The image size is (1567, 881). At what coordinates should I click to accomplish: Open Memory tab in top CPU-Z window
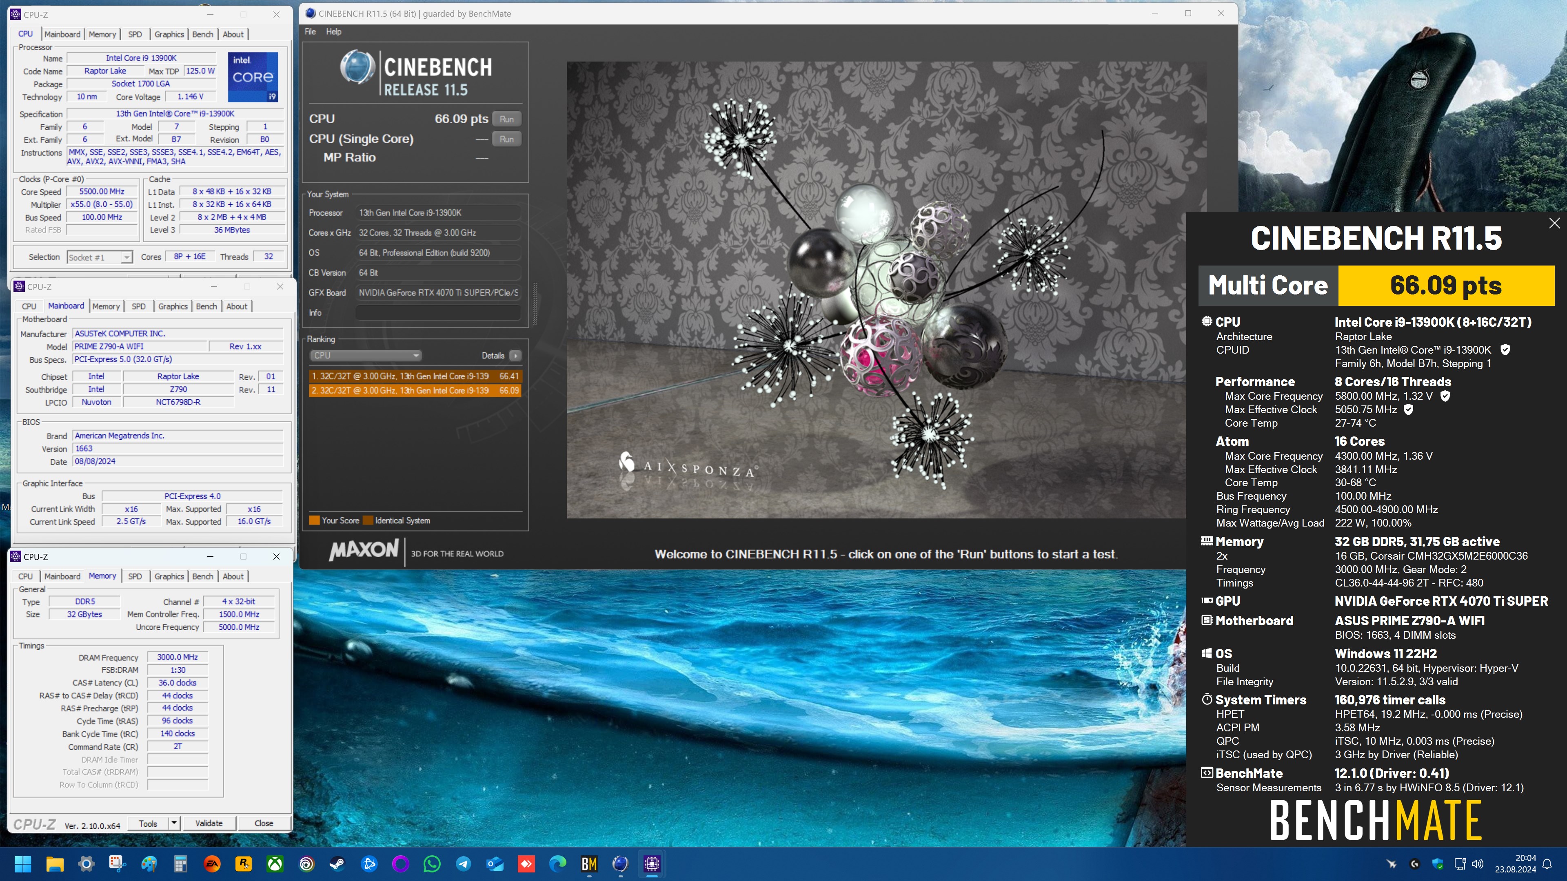click(102, 34)
